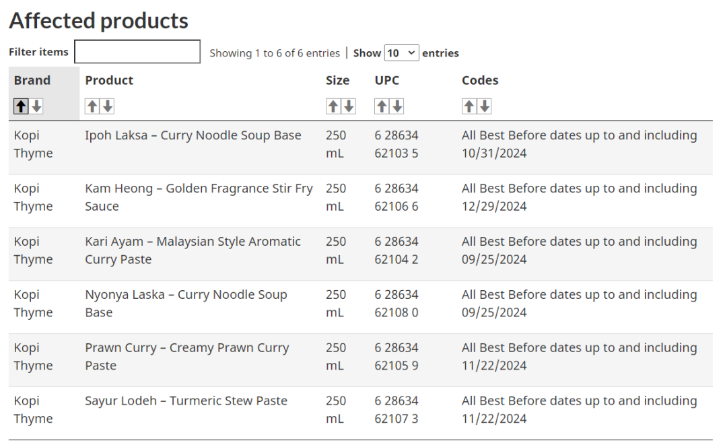The image size is (727, 447).
Task: Sort Product column descending arrow
Action: (x=108, y=106)
